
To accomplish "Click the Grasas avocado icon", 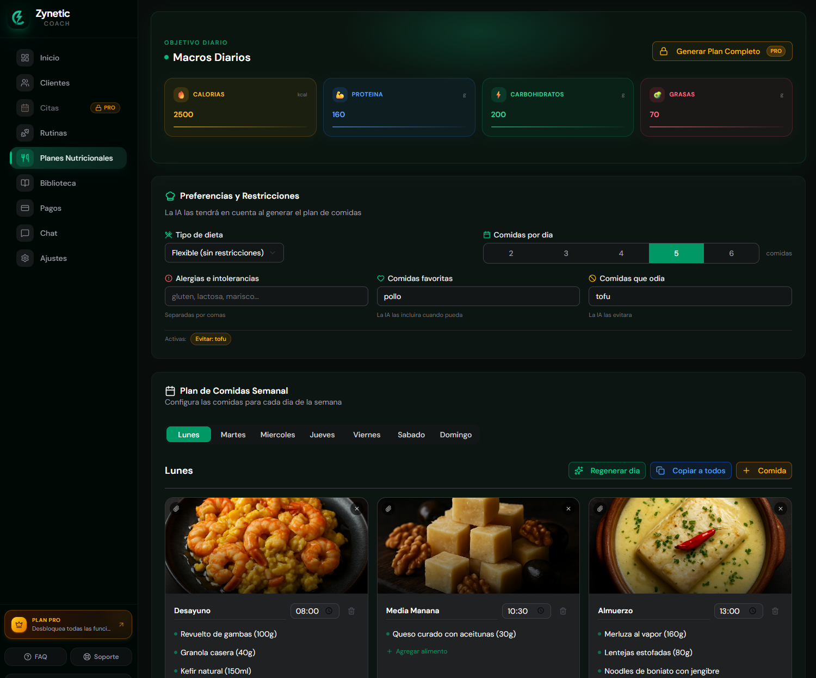I will click(657, 95).
